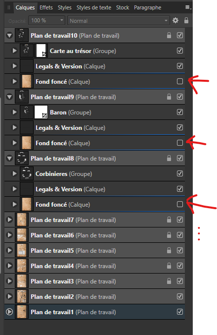Expand the Plan de travail5 artboard
The height and width of the screenshot is (335, 217).
pyautogui.click(x=9, y=250)
